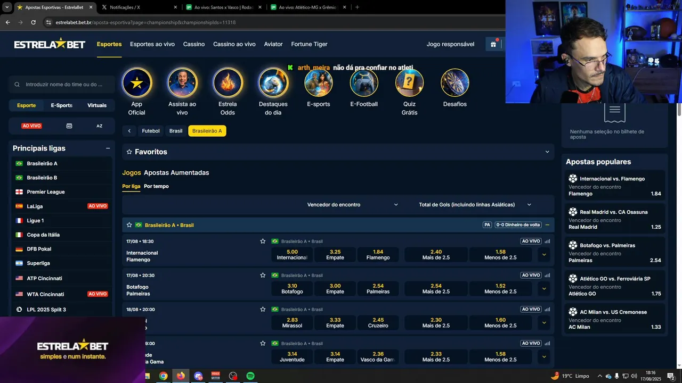Expand more markets for Mirassol vs Cruzeiro

click(544, 323)
